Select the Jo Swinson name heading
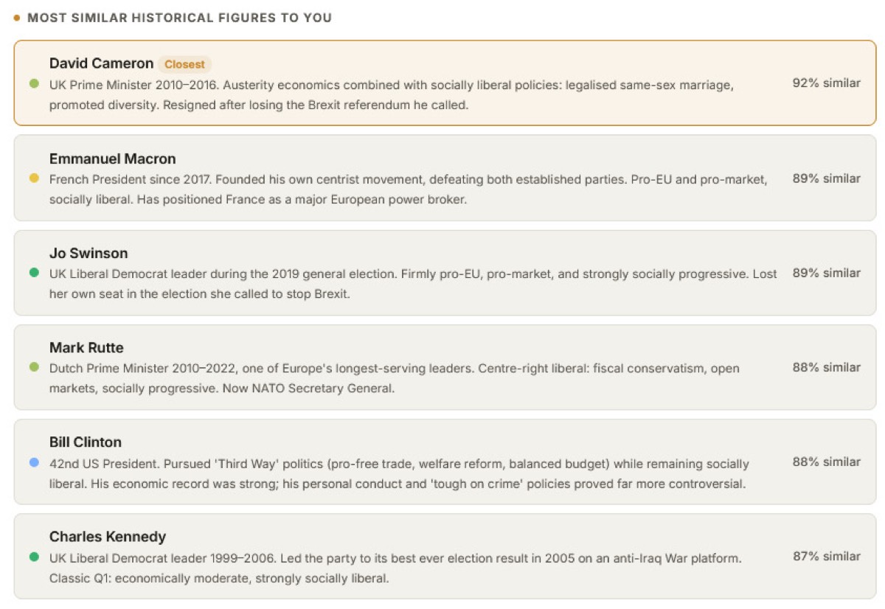Image resolution: width=885 pixels, height=609 pixels. click(88, 253)
